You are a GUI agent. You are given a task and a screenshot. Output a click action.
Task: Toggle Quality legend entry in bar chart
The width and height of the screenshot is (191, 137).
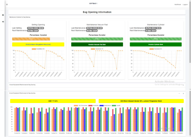117,105
